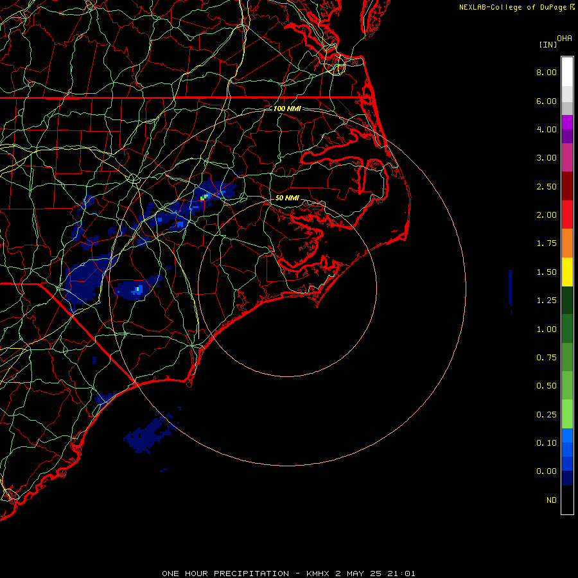Select the bright red legend color swatch
578x578 pixels.
(x=567, y=215)
